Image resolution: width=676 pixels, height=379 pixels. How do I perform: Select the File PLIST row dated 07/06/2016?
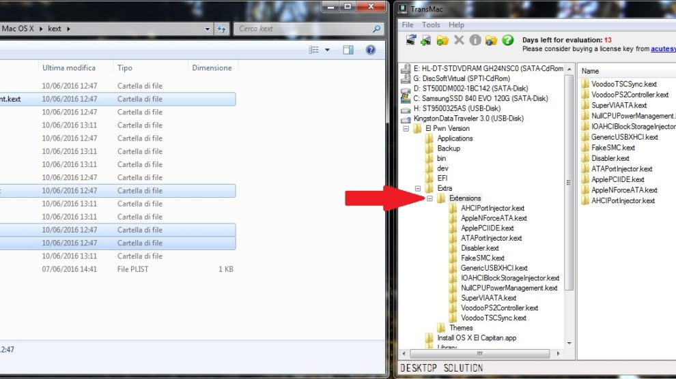pos(117,269)
